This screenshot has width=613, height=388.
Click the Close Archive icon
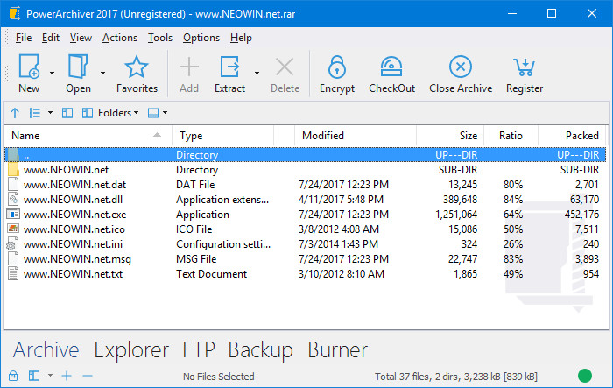pyautogui.click(x=461, y=67)
